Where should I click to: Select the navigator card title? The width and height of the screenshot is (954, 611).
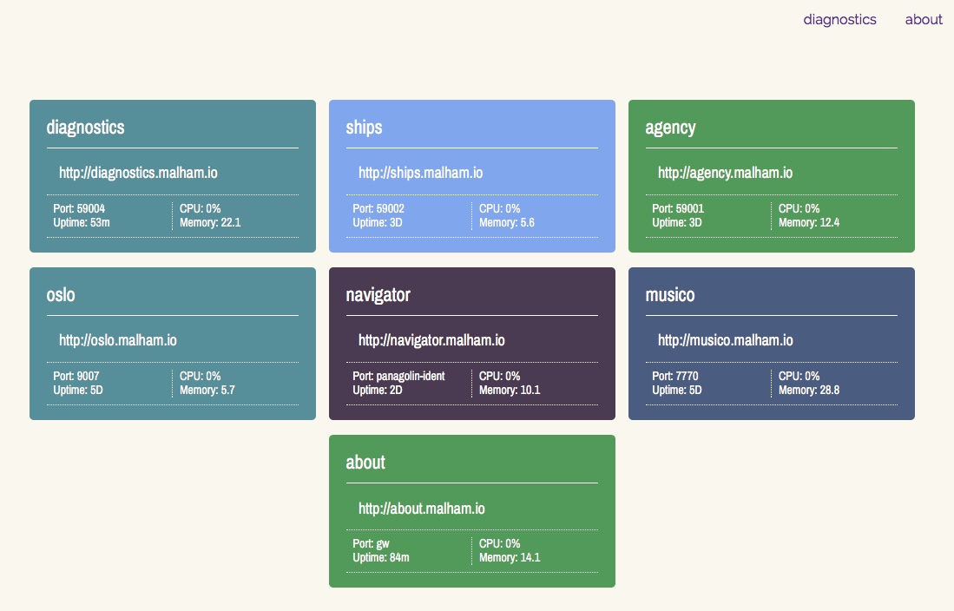(378, 294)
